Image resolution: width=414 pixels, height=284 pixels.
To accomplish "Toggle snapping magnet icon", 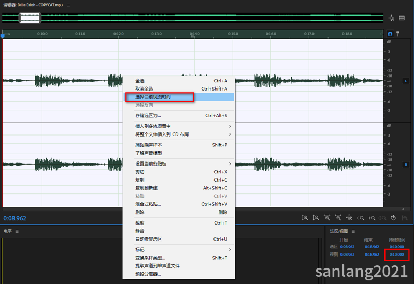I will (x=390, y=34).
